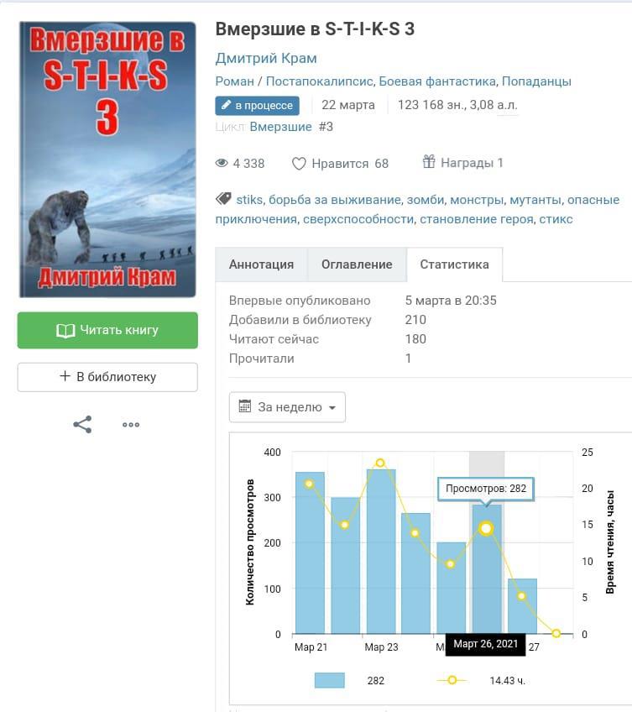Click the heart icon to like the book
The width and height of the screenshot is (632, 712).
(x=299, y=164)
